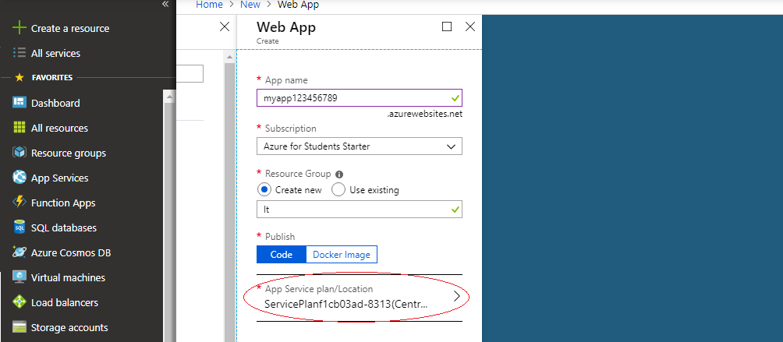This screenshot has height=342, width=783.
Task: Click the Function Apps lightning icon
Action: pyautogui.click(x=19, y=203)
